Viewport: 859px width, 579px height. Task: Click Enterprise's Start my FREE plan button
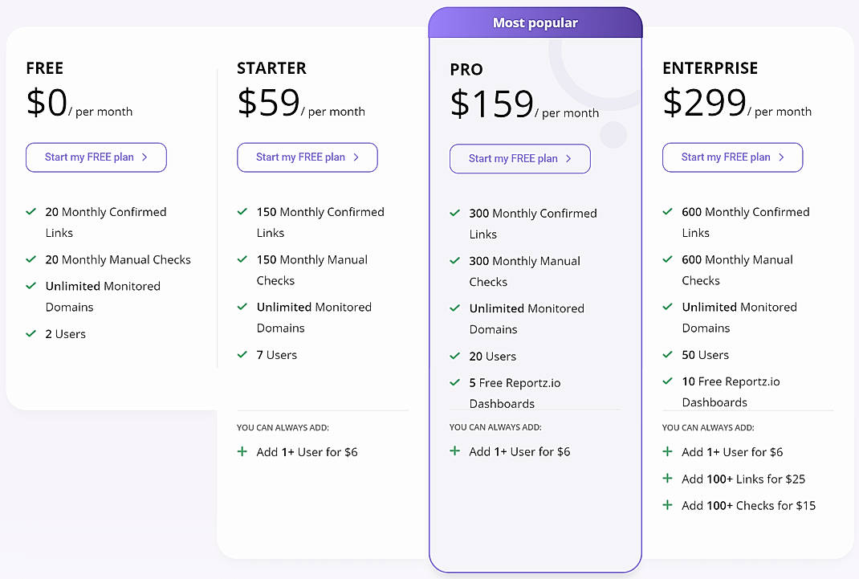[x=732, y=157]
